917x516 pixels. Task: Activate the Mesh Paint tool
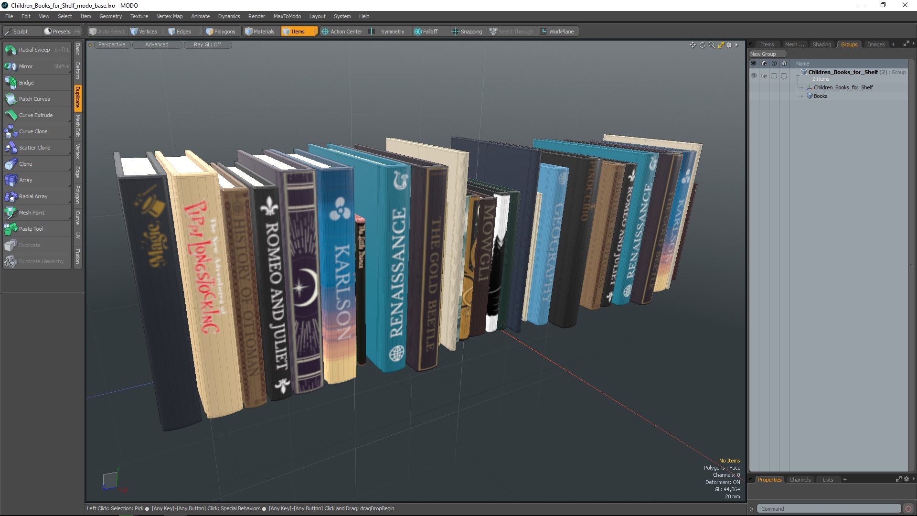coord(37,213)
